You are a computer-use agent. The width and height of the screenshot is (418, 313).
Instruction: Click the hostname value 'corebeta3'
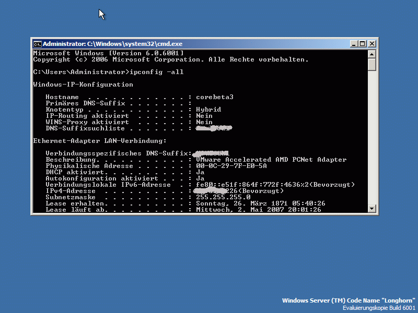coord(215,97)
